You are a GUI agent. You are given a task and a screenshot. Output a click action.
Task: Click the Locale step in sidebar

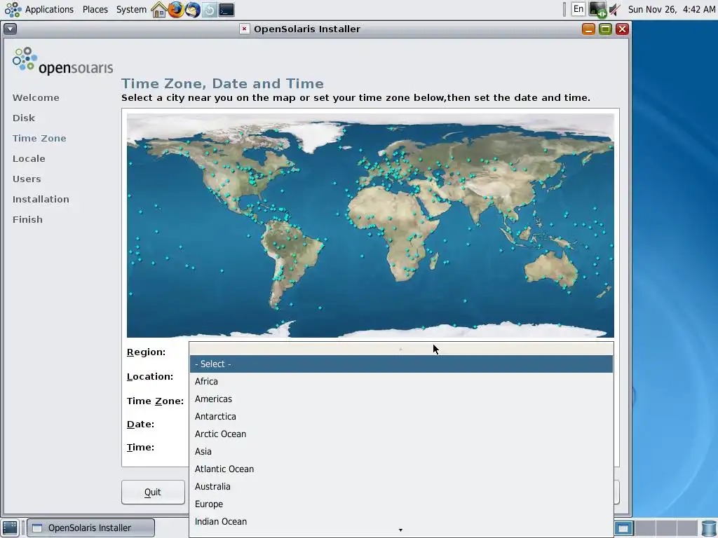[x=29, y=159]
